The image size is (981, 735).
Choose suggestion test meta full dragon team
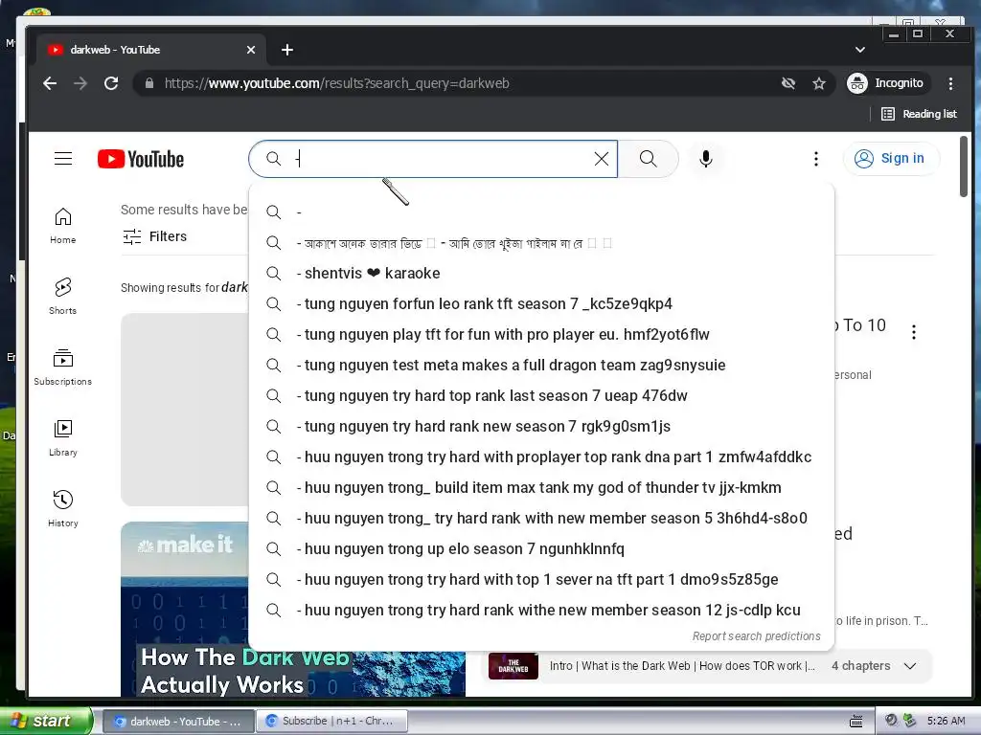point(542,365)
